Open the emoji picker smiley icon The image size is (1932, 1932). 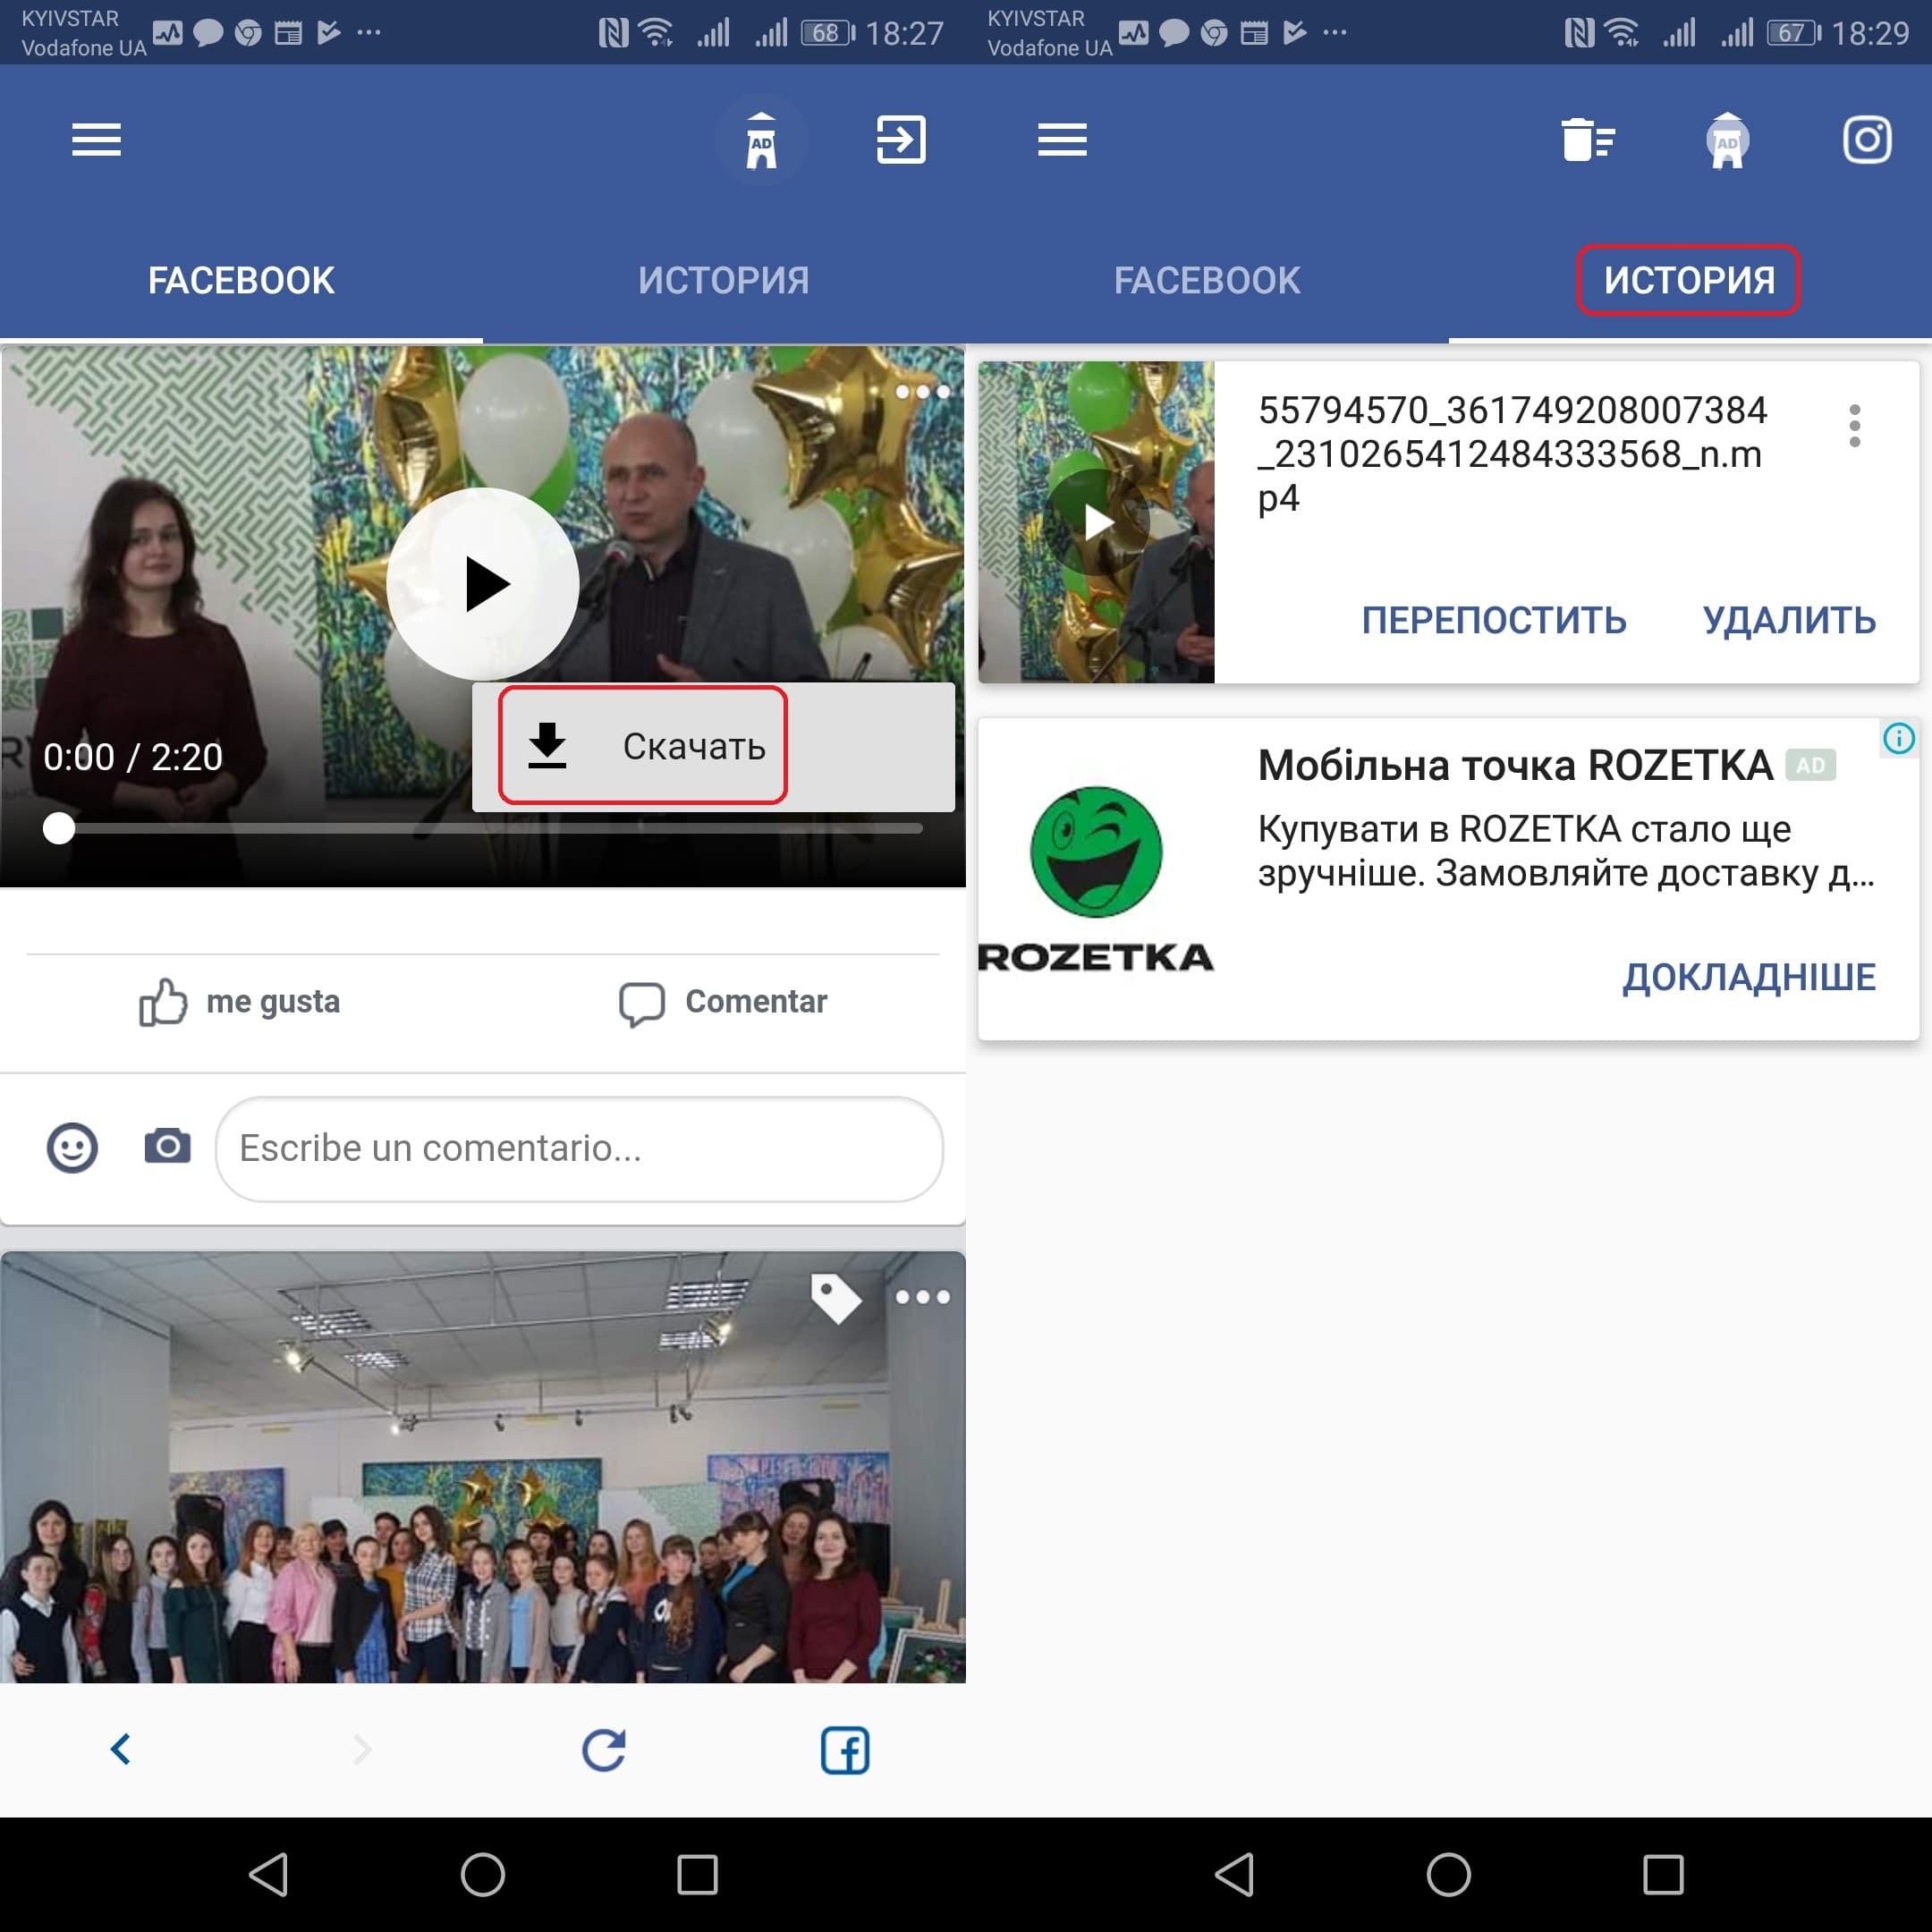tap(72, 1147)
